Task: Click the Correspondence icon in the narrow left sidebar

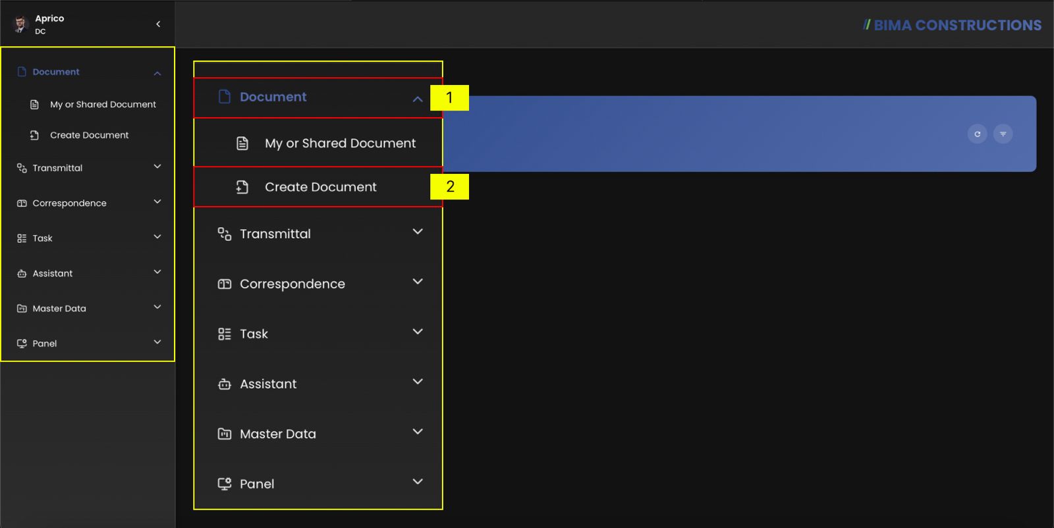Action: pos(22,203)
